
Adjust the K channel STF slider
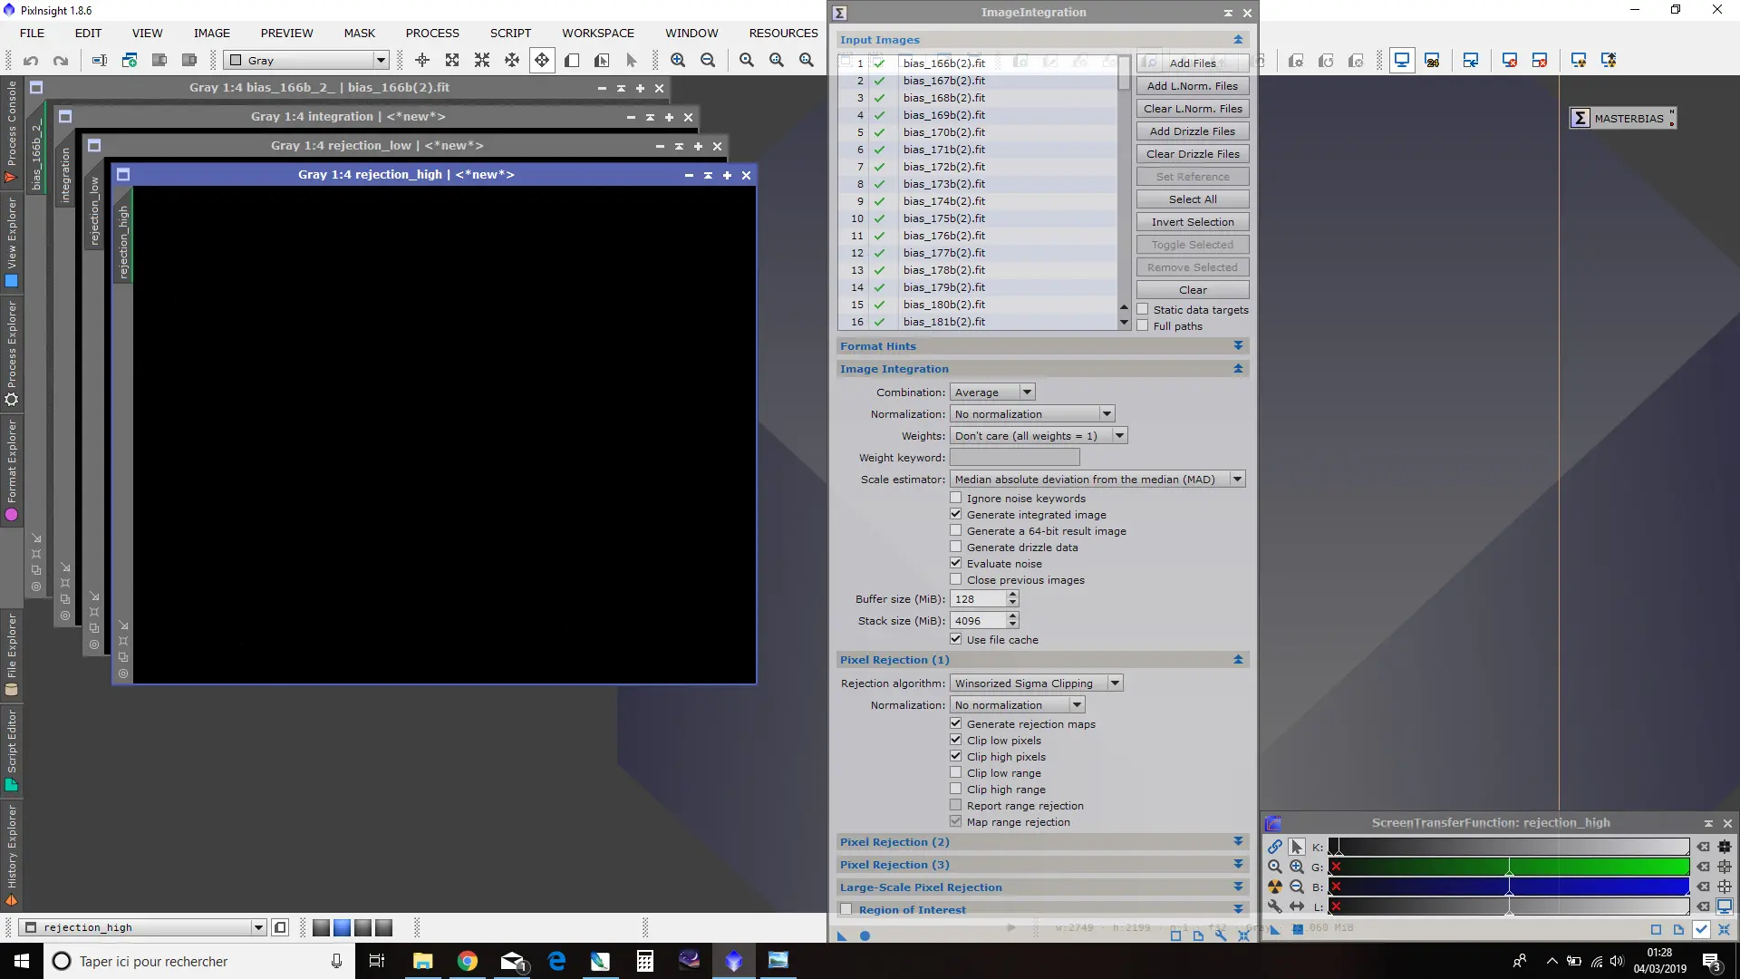(x=1509, y=847)
